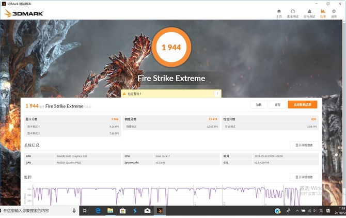346x218 pixels.
Task: Go to the 主页 home icon
Action: [279, 13]
